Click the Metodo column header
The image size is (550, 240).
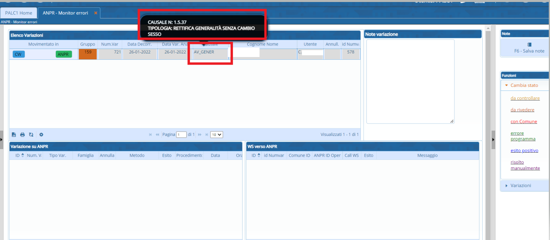(137, 155)
